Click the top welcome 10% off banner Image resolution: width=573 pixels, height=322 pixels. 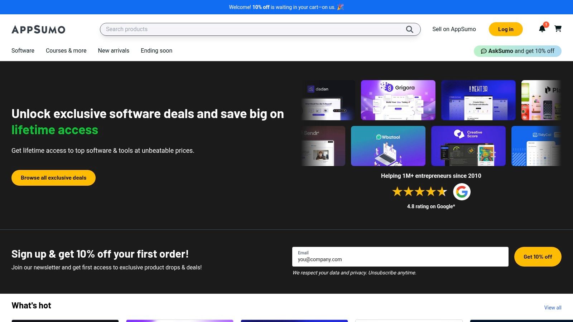pos(286,7)
